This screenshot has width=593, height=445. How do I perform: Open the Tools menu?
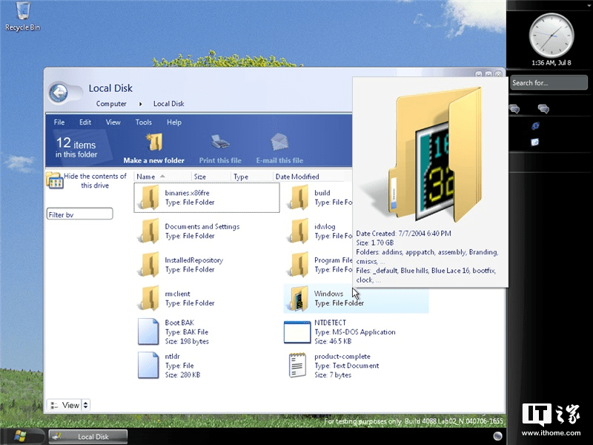click(143, 122)
